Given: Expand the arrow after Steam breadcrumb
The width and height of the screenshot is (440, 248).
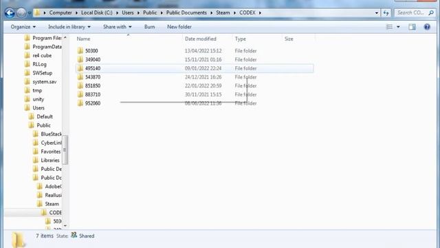Looking at the screenshot, I should (x=234, y=12).
